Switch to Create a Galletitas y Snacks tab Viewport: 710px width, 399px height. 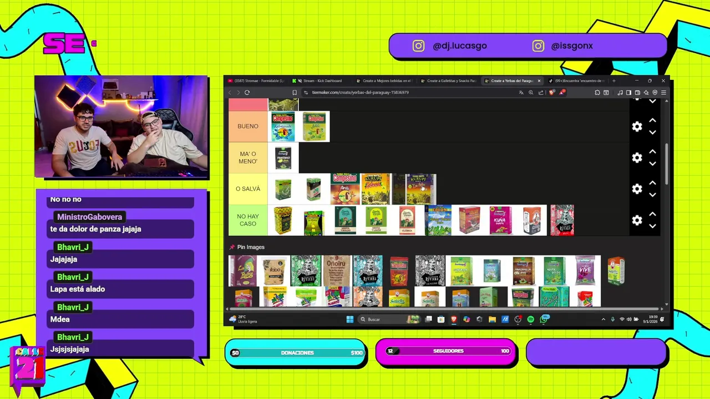click(448, 81)
